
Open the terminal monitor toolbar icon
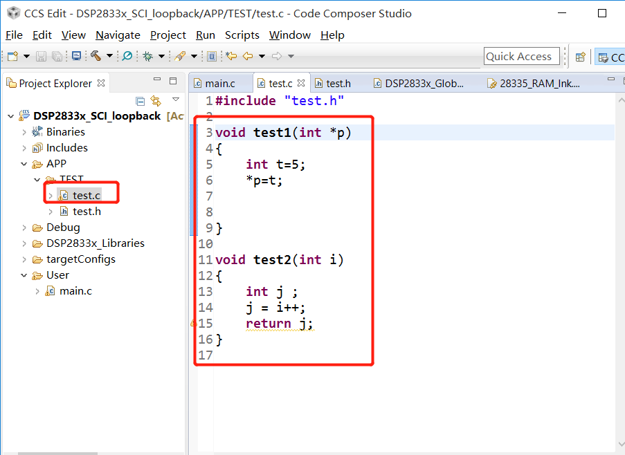(77, 56)
